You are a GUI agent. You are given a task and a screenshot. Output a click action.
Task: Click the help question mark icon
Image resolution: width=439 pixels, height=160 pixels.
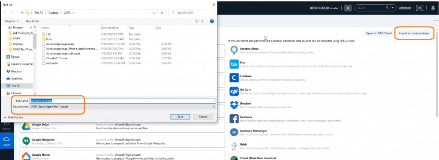212,21
